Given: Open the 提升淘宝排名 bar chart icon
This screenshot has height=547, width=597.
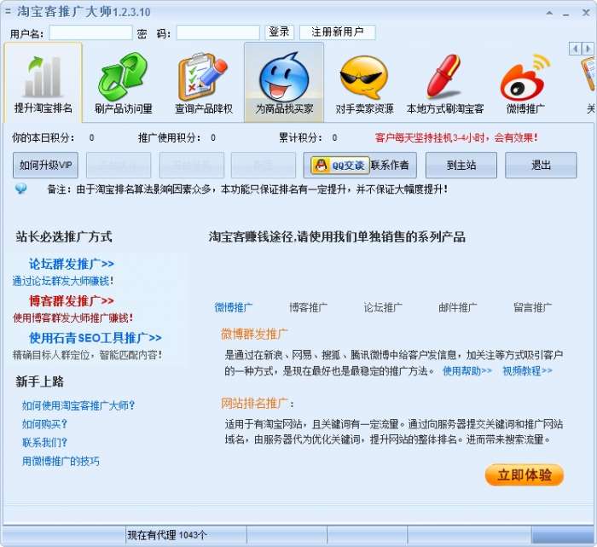Looking at the screenshot, I should [x=43, y=77].
